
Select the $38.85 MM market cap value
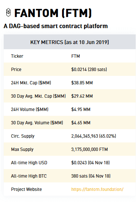(82, 83)
